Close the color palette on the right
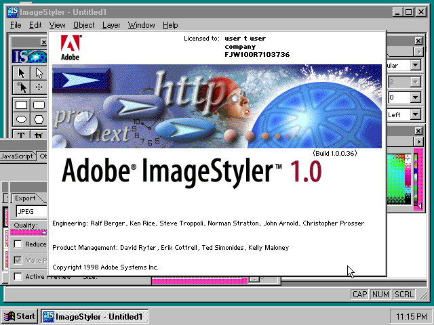Image resolution: width=434 pixels, height=325 pixels. coord(418,131)
